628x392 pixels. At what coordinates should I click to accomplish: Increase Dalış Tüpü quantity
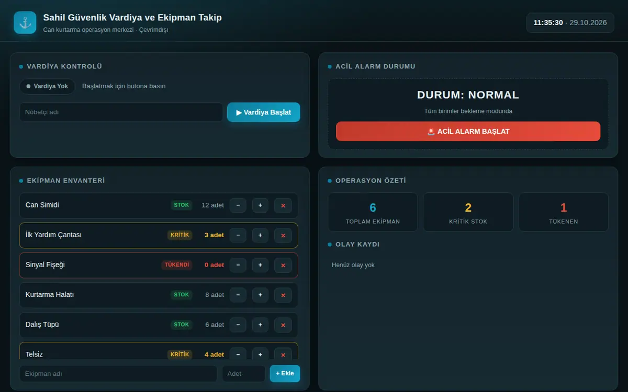click(x=260, y=325)
